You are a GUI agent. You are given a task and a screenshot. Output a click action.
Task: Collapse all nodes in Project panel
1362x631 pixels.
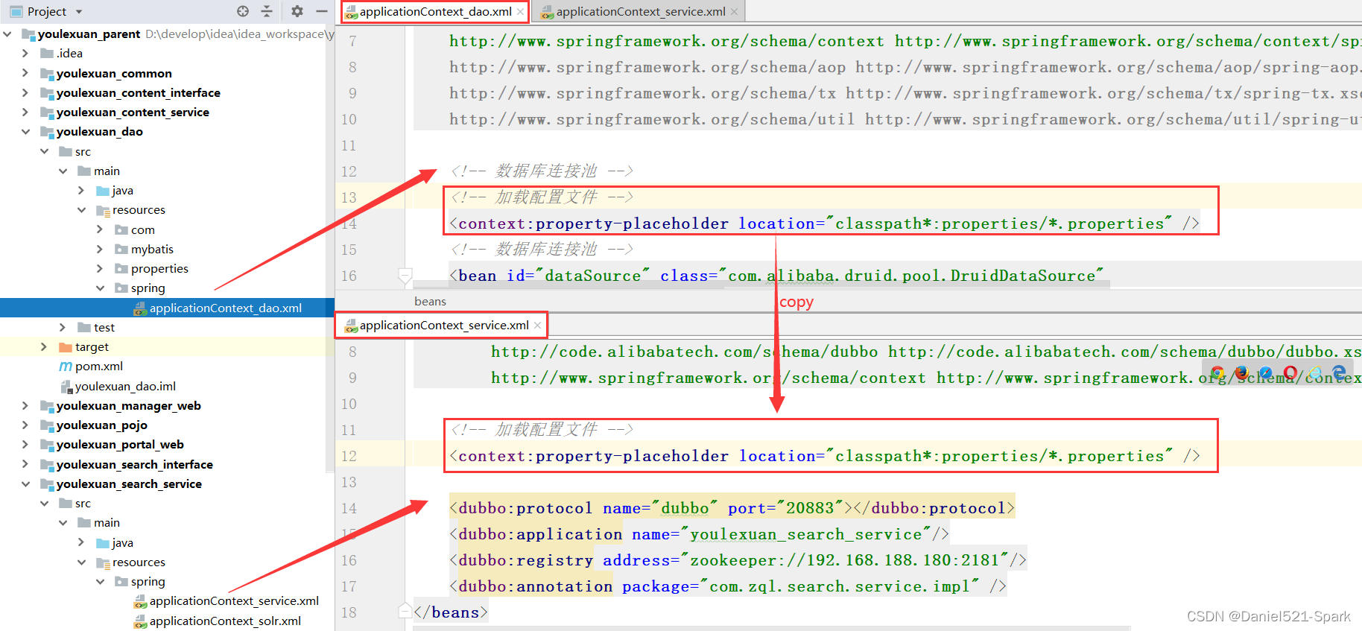tap(267, 11)
